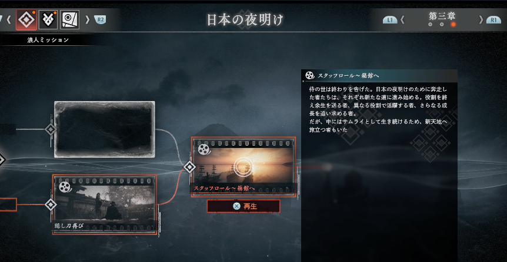Select the 隠し刀再び cutscene thumbnail

(105, 205)
